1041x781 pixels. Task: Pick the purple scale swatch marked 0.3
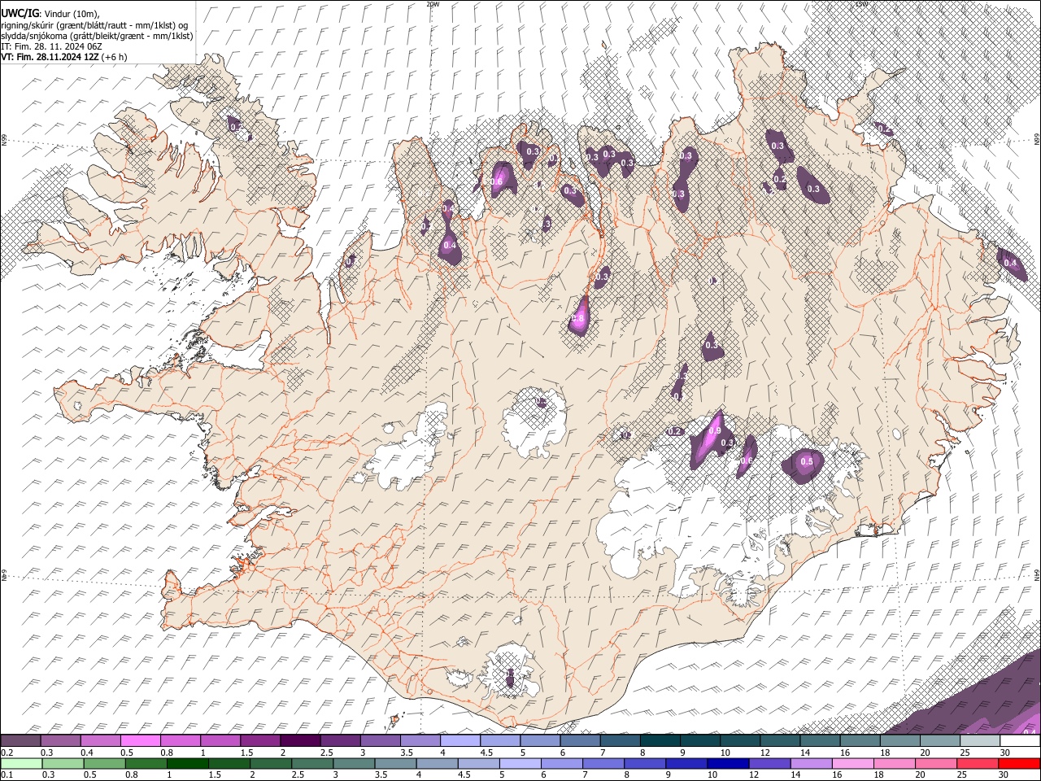[x=60, y=740]
